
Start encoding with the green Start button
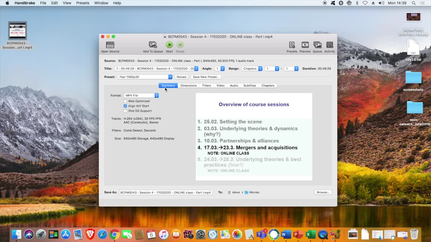pos(169,44)
